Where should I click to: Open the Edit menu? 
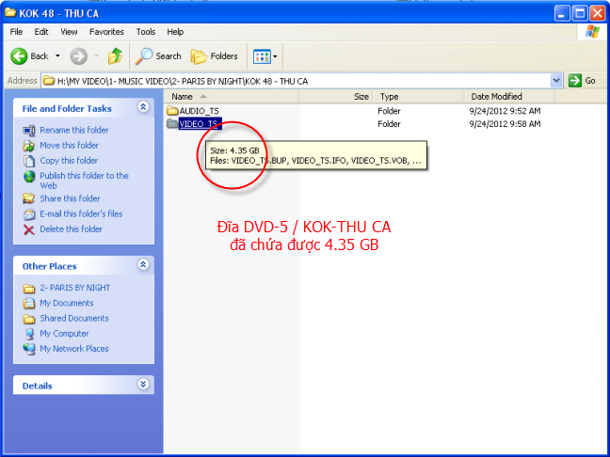tap(41, 32)
